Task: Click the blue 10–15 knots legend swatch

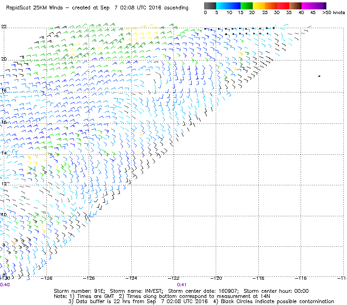Action: click(234, 6)
